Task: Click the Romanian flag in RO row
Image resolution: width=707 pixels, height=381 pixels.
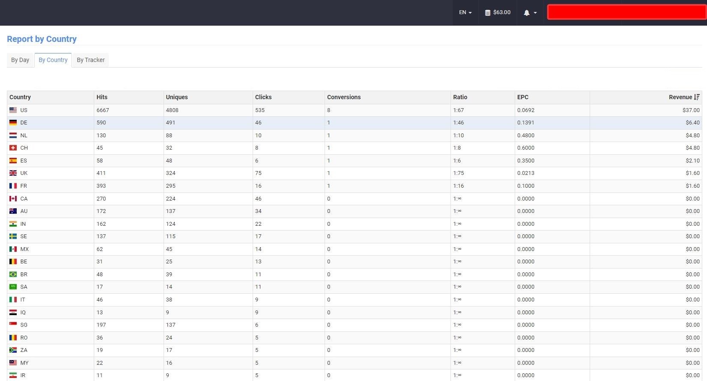Action: (13, 338)
